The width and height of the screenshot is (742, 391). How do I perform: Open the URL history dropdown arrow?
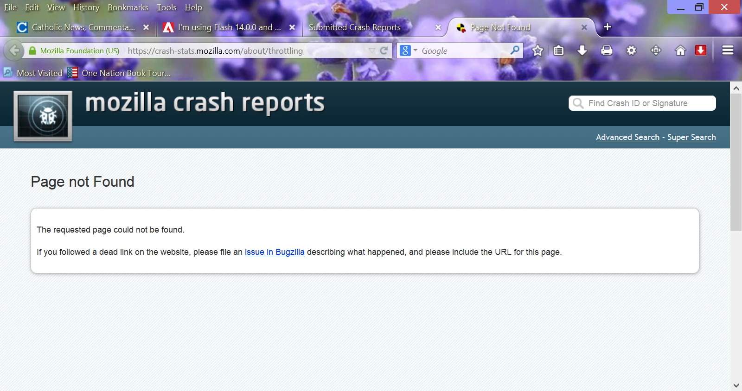(x=372, y=51)
